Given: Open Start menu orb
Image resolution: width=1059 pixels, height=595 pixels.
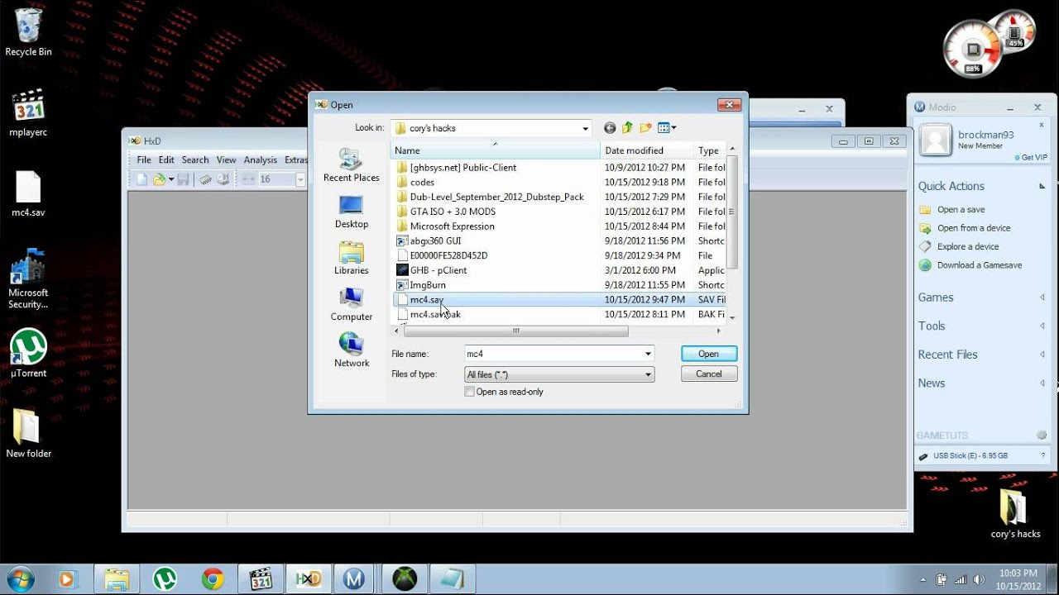Looking at the screenshot, I should click(x=20, y=578).
